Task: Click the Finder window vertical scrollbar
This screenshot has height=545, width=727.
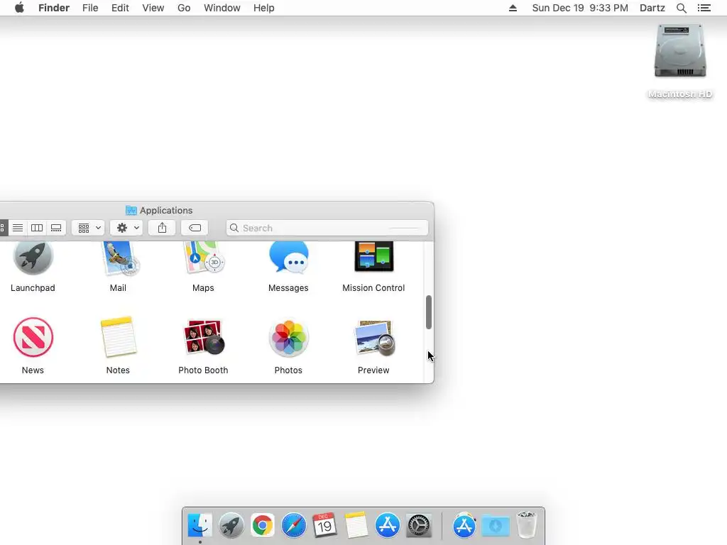Action: coord(429,312)
